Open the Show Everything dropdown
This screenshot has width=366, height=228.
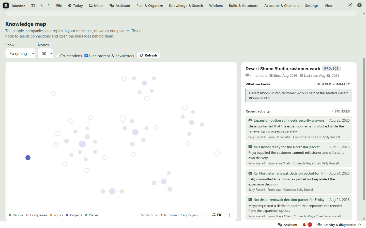(x=20, y=53)
